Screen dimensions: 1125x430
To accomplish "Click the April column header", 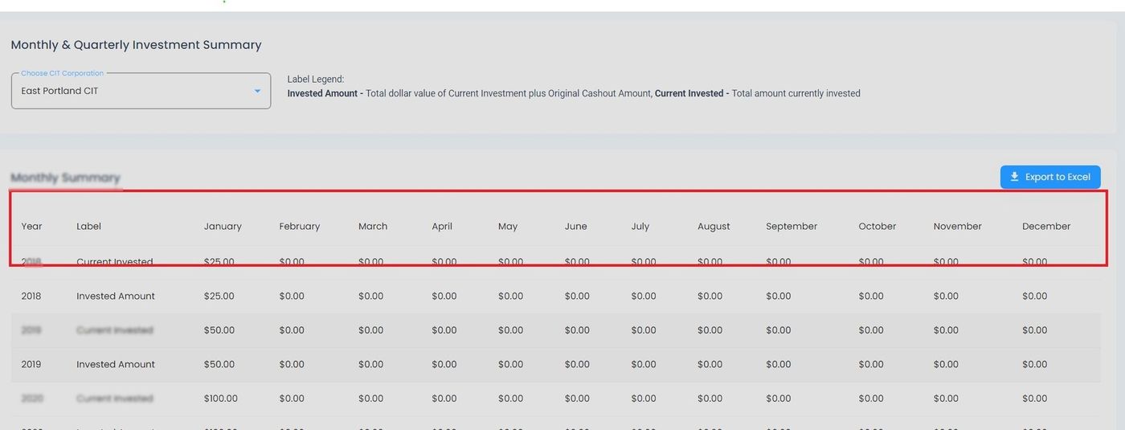I will [x=442, y=227].
